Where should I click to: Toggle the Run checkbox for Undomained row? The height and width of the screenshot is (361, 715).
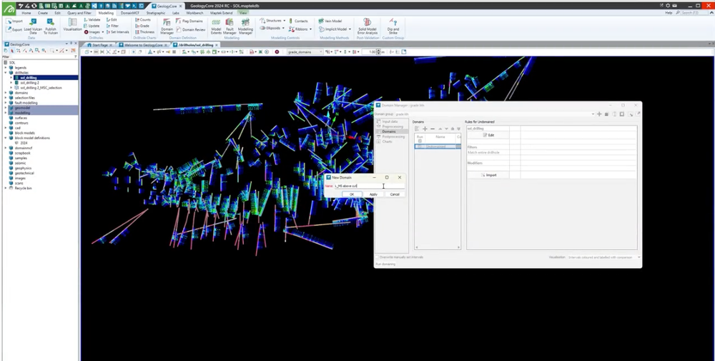419,147
